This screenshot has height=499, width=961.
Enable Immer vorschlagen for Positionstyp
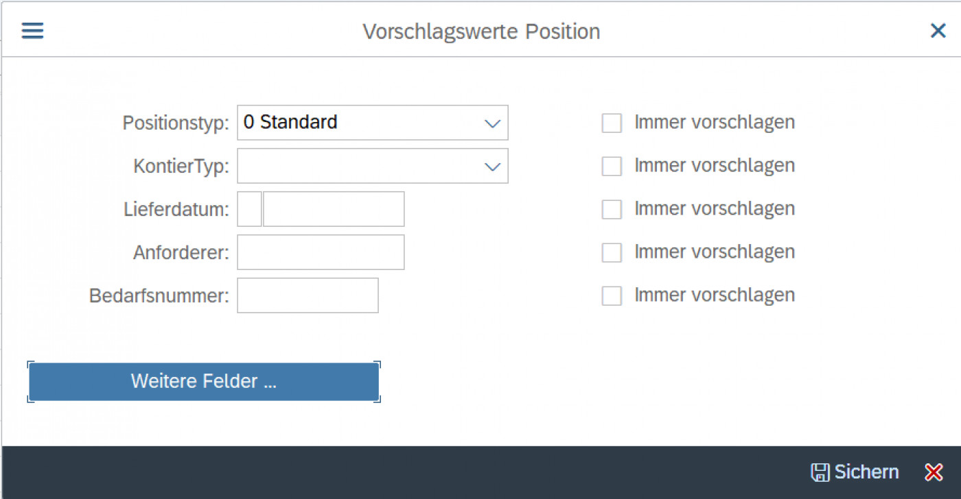[x=611, y=122]
